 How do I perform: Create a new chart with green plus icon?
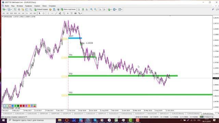pos(3,10)
